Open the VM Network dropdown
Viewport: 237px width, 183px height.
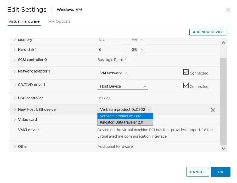pyautogui.click(x=113, y=73)
